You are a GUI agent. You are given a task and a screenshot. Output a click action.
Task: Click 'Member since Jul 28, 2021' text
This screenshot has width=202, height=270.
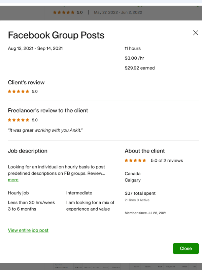tap(145, 213)
